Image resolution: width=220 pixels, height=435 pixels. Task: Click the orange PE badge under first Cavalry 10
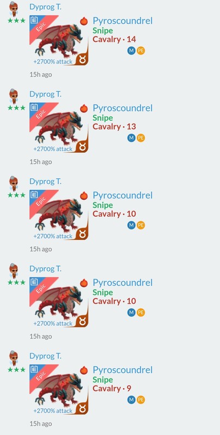[x=141, y=225]
